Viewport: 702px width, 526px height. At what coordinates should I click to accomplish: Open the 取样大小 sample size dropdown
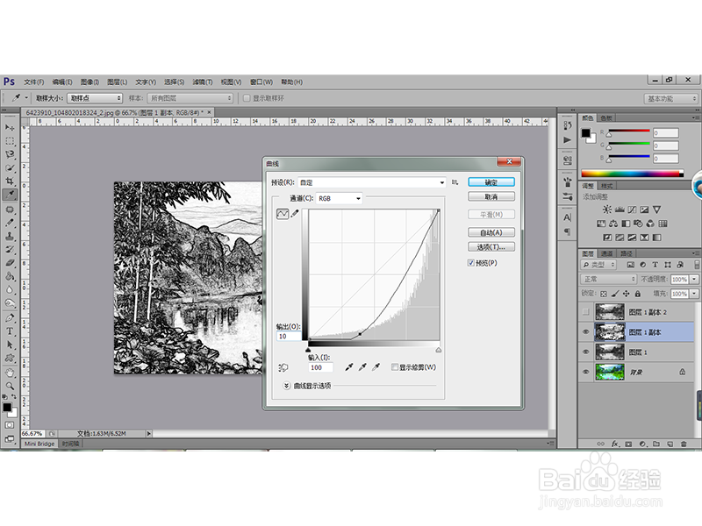click(x=95, y=98)
